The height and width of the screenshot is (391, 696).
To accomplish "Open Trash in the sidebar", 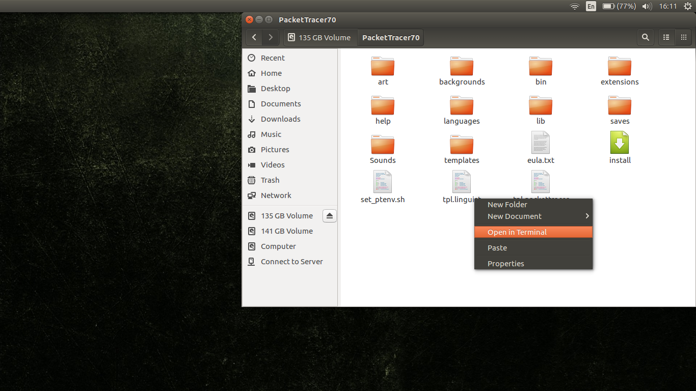I will point(290,180).
